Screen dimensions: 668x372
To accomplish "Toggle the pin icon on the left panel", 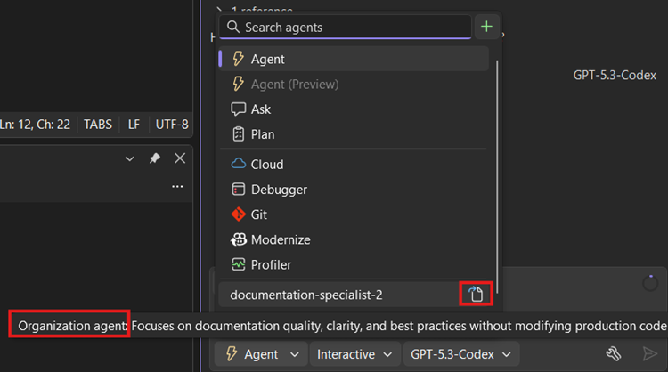I will pos(155,158).
